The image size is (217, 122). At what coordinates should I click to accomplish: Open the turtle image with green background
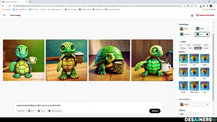click(24, 60)
